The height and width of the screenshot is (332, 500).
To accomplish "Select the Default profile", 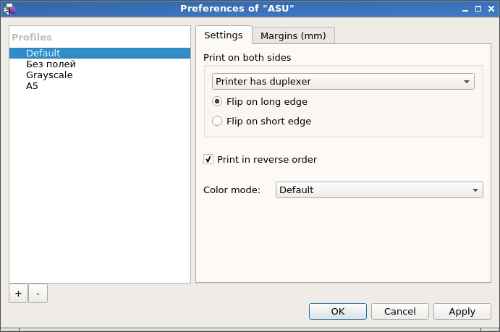I will tap(43, 54).
